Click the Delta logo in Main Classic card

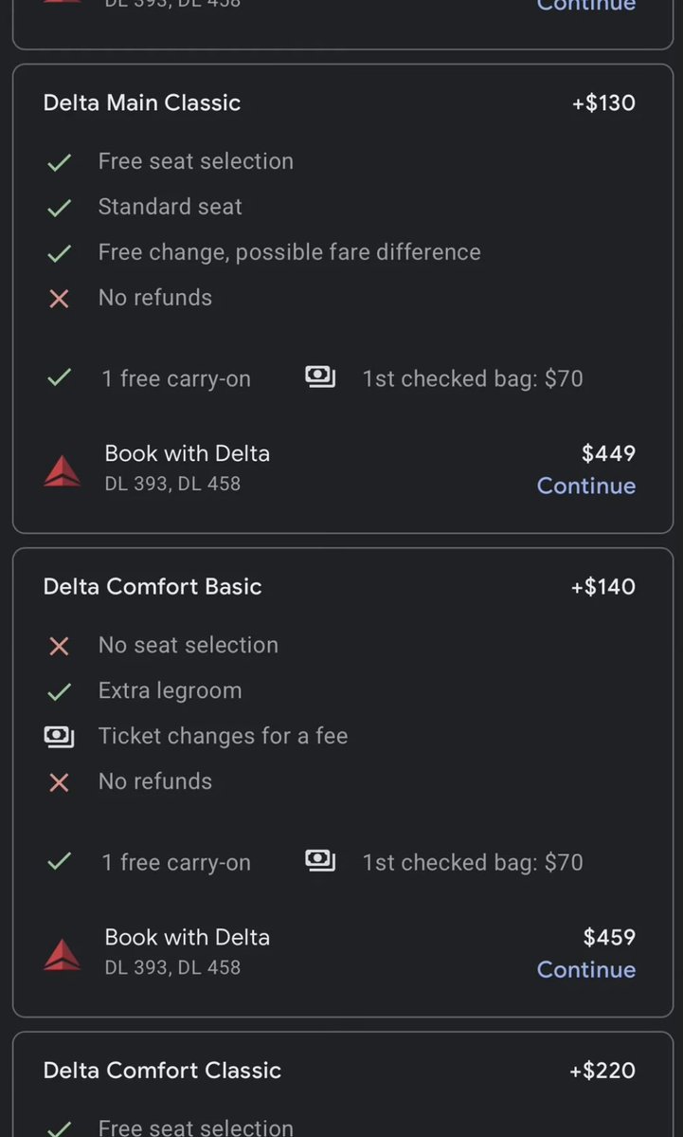click(x=63, y=470)
